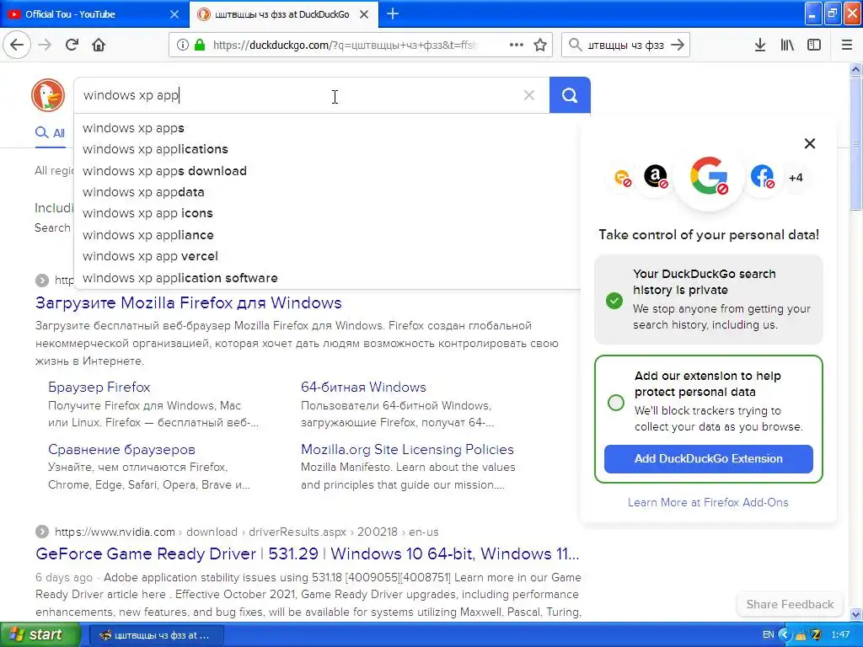This screenshot has height=647, width=863.
Task: Close the YouTube tab
Action: coord(174,14)
